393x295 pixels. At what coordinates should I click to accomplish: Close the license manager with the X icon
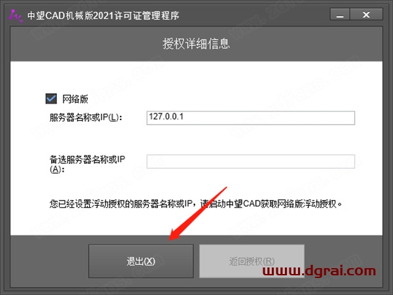(x=366, y=14)
